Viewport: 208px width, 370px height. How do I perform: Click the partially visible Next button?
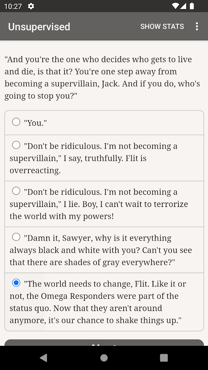[104, 343]
